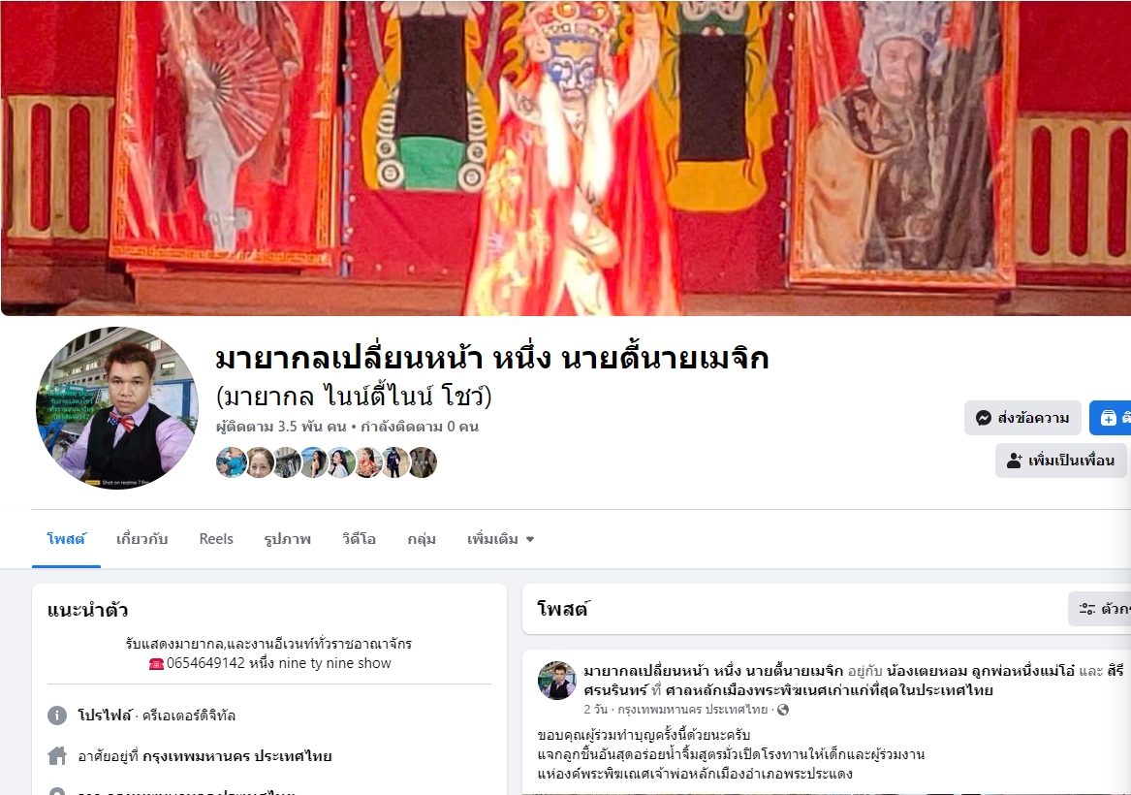
Task: Click the filter sliders icon in โพสต์ header
Action: click(1087, 609)
